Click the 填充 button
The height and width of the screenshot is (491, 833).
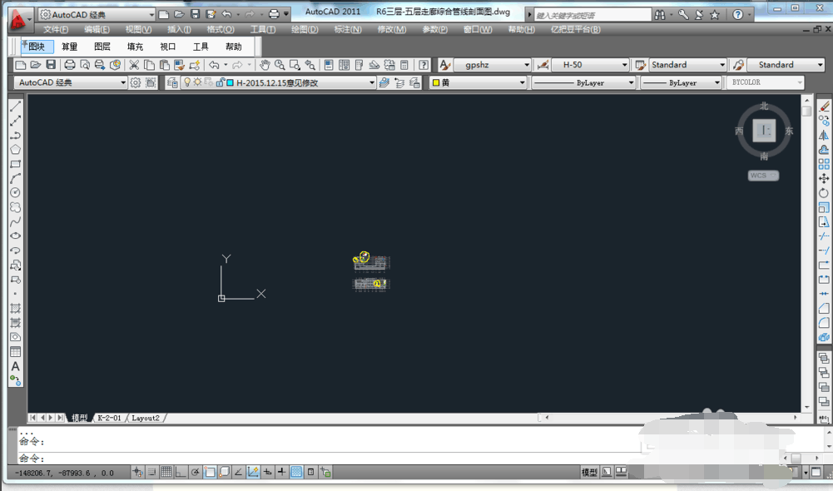135,47
